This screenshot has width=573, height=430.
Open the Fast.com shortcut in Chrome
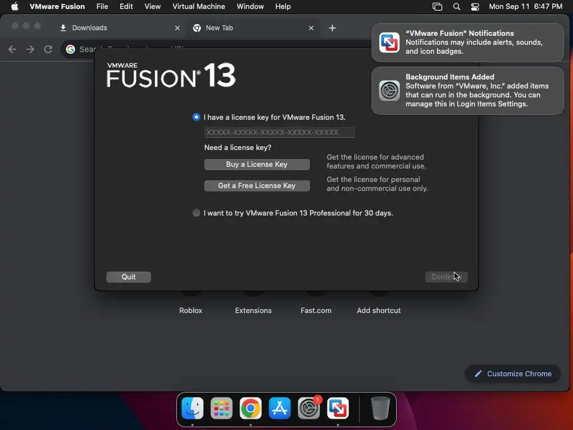pyautogui.click(x=316, y=310)
